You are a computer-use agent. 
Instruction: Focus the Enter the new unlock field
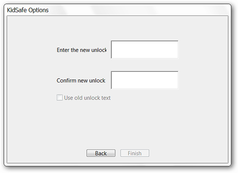tap(145, 49)
